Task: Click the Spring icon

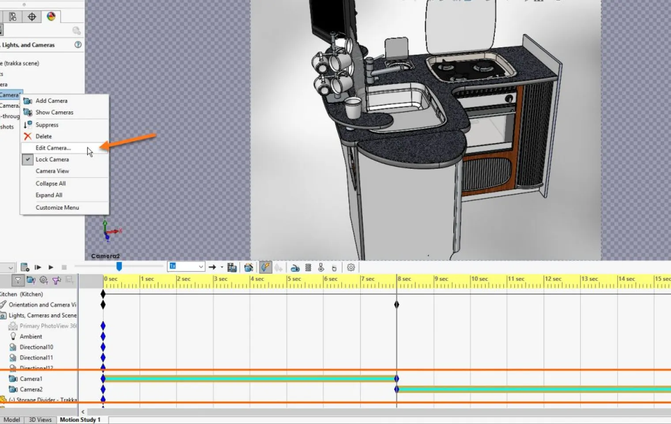Action: coord(308,267)
